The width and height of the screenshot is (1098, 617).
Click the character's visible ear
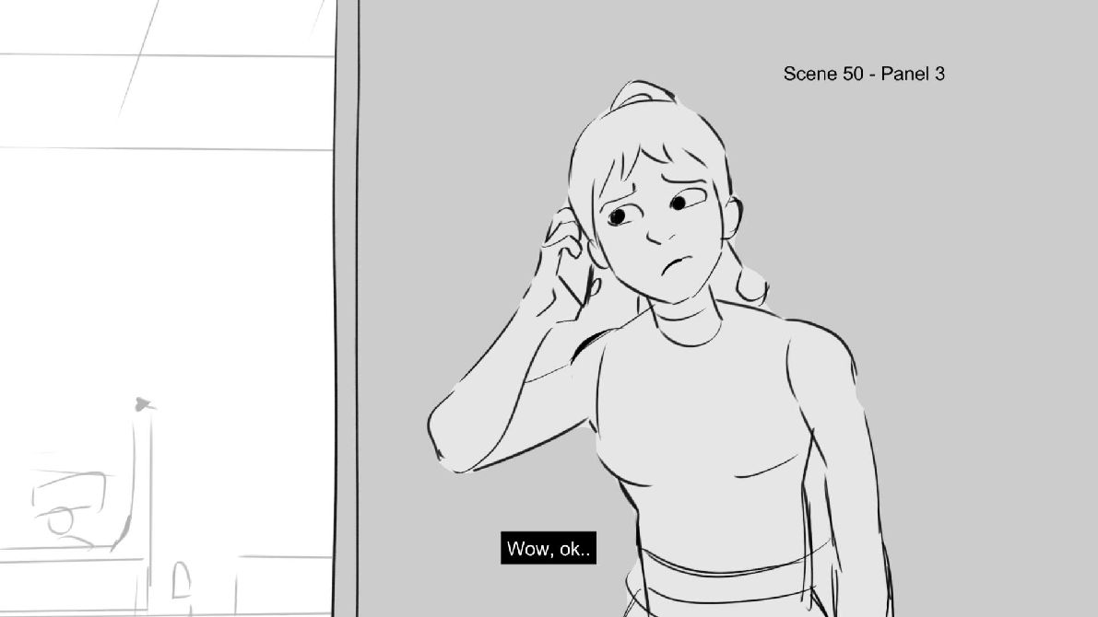732,216
